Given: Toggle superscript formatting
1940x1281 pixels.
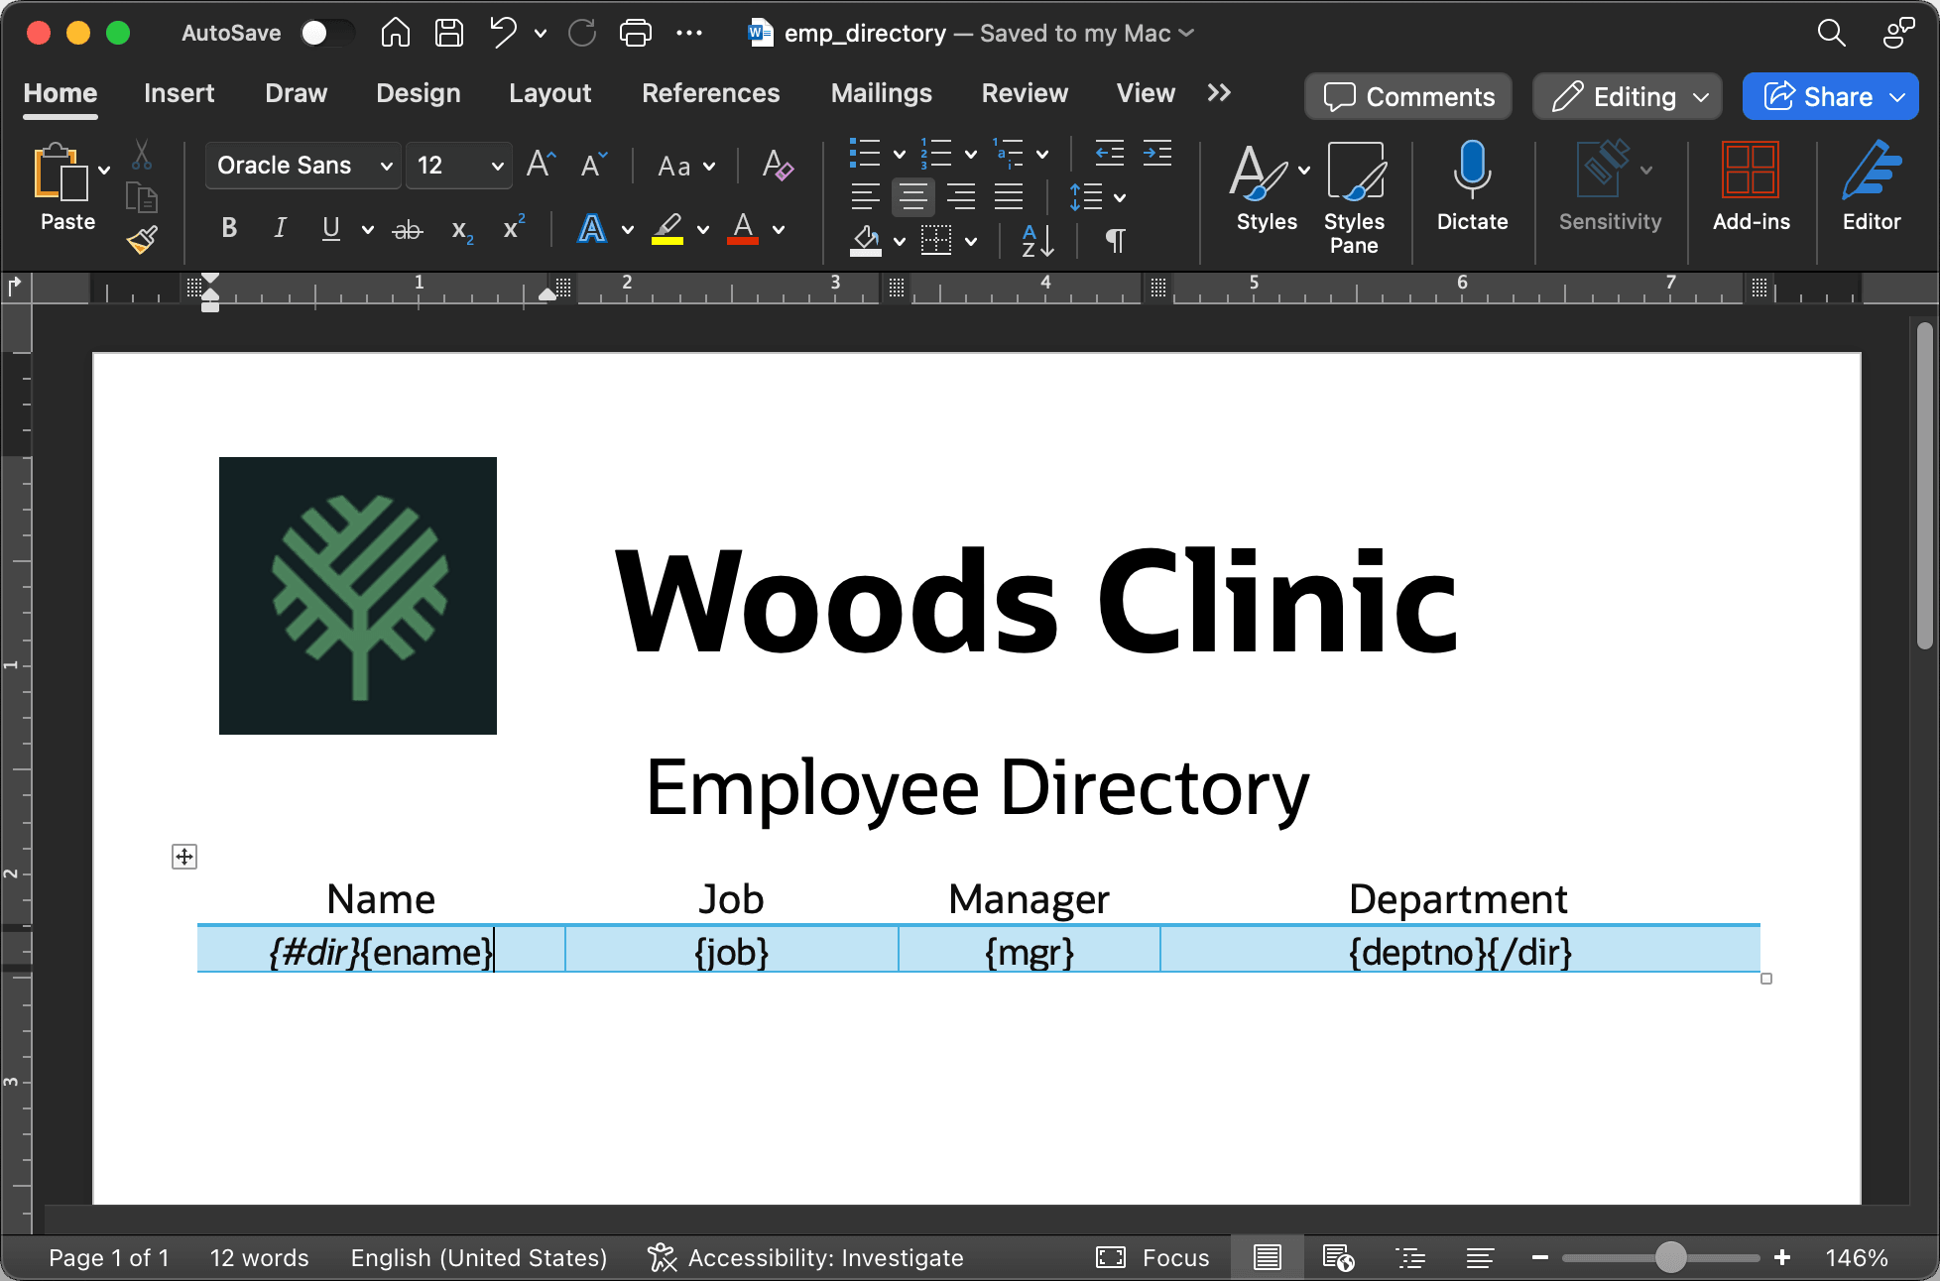Looking at the screenshot, I should click(514, 227).
